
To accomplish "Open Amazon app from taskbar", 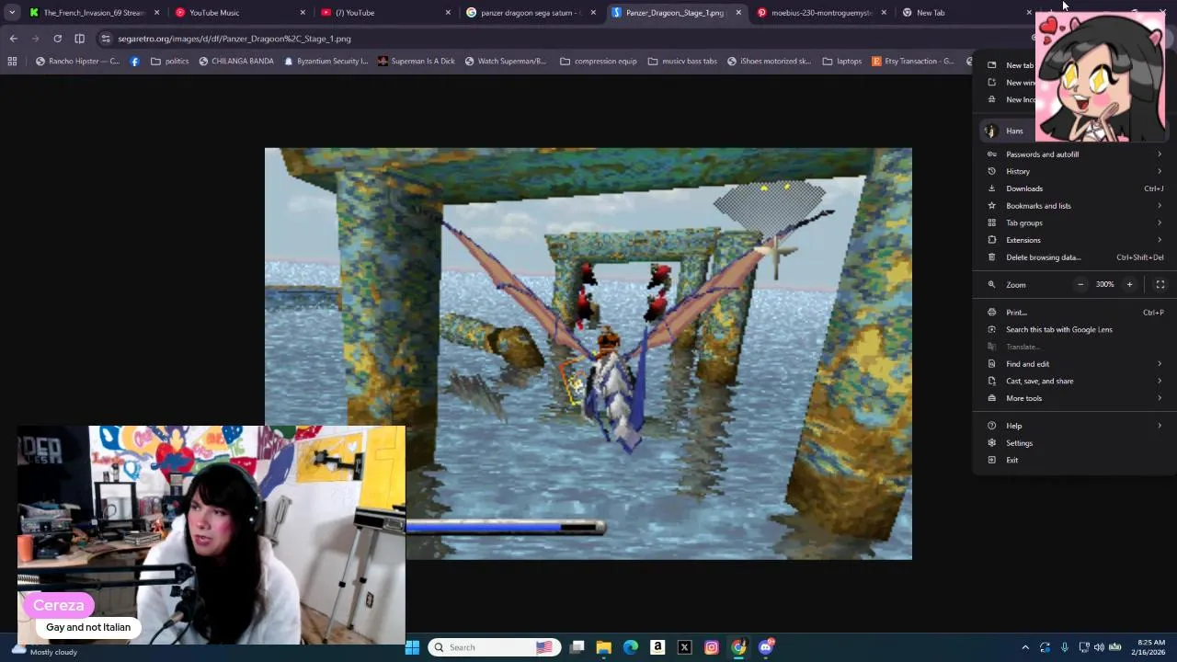I will [657, 647].
